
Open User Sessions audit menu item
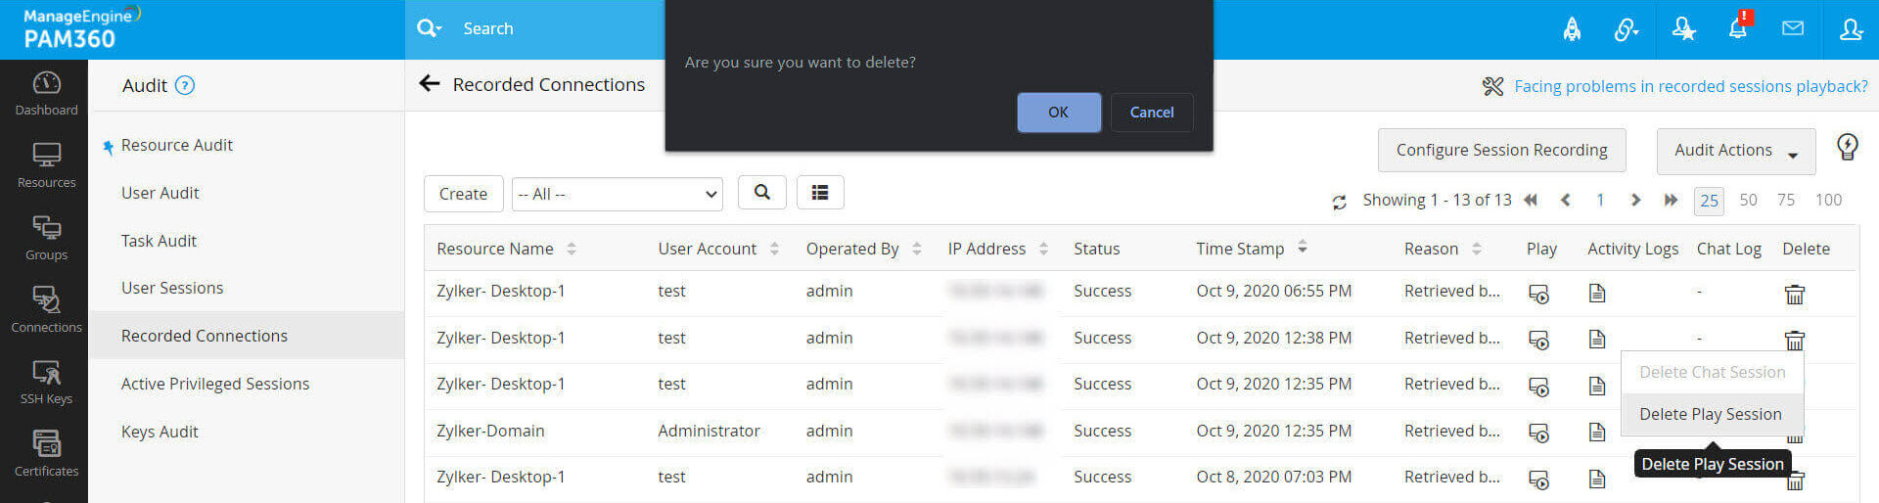pyautogui.click(x=172, y=288)
